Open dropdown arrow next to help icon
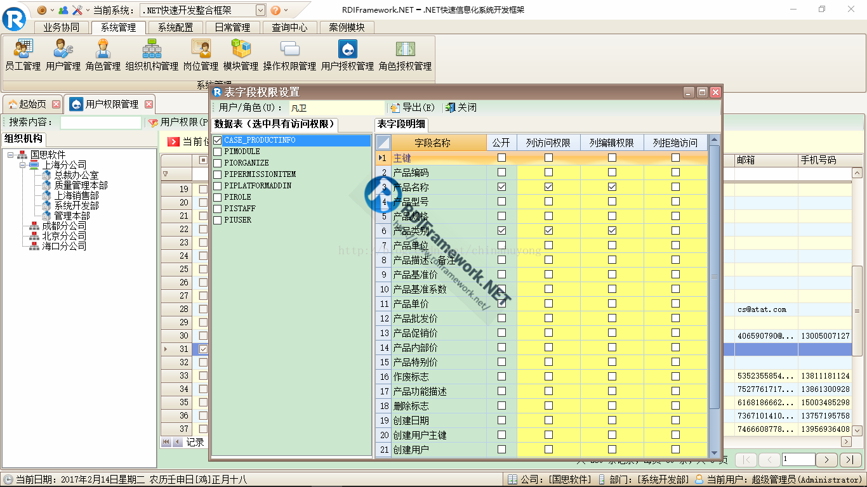 point(286,10)
